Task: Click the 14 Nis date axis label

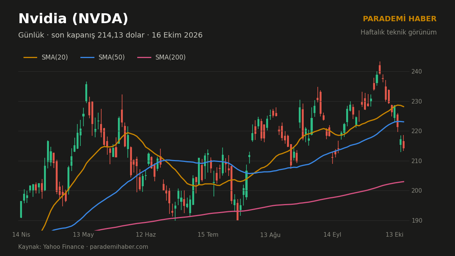Action: click(x=21, y=235)
